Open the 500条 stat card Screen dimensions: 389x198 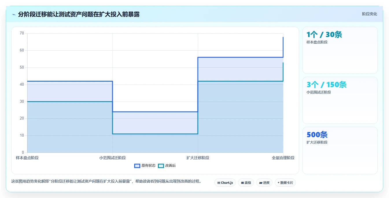(340, 151)
